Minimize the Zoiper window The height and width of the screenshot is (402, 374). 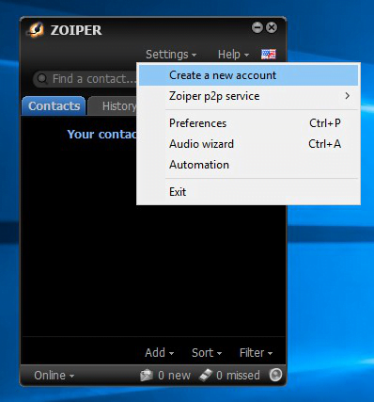click(x=257, y=27)
